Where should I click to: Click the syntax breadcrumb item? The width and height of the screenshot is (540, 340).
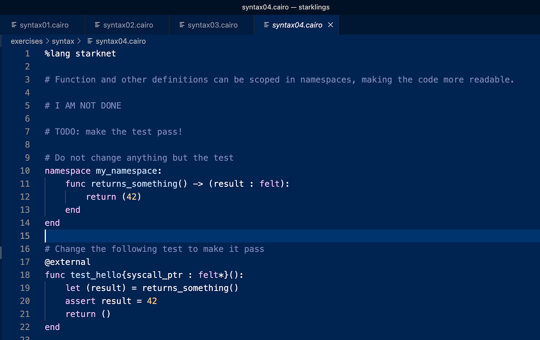coord(63,41)
